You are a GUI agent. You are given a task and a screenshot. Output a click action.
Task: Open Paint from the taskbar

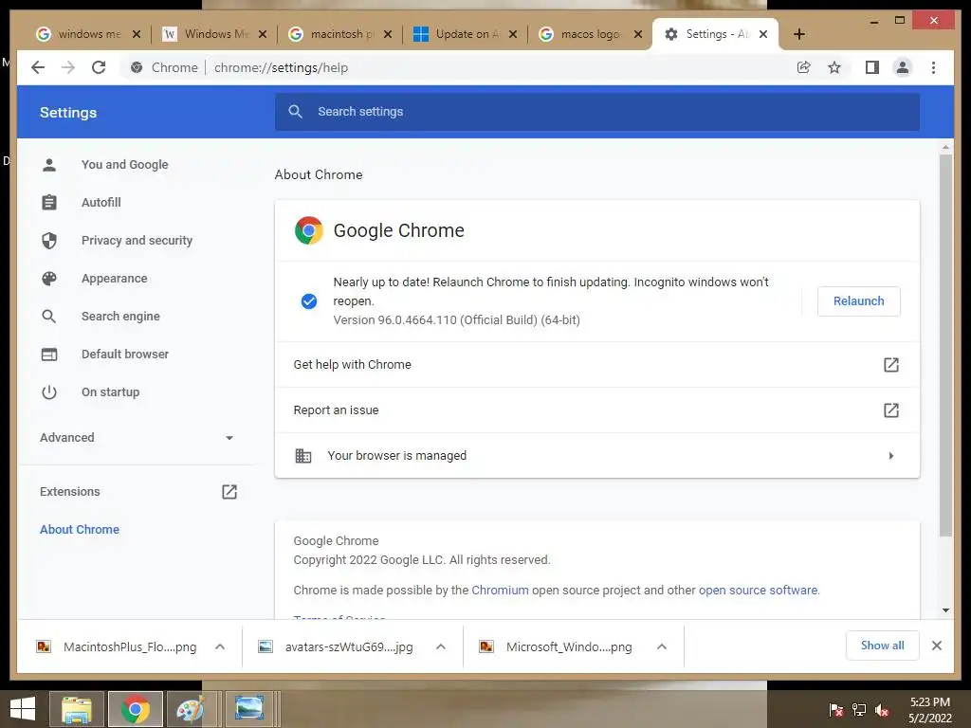[x=190, y=709]
